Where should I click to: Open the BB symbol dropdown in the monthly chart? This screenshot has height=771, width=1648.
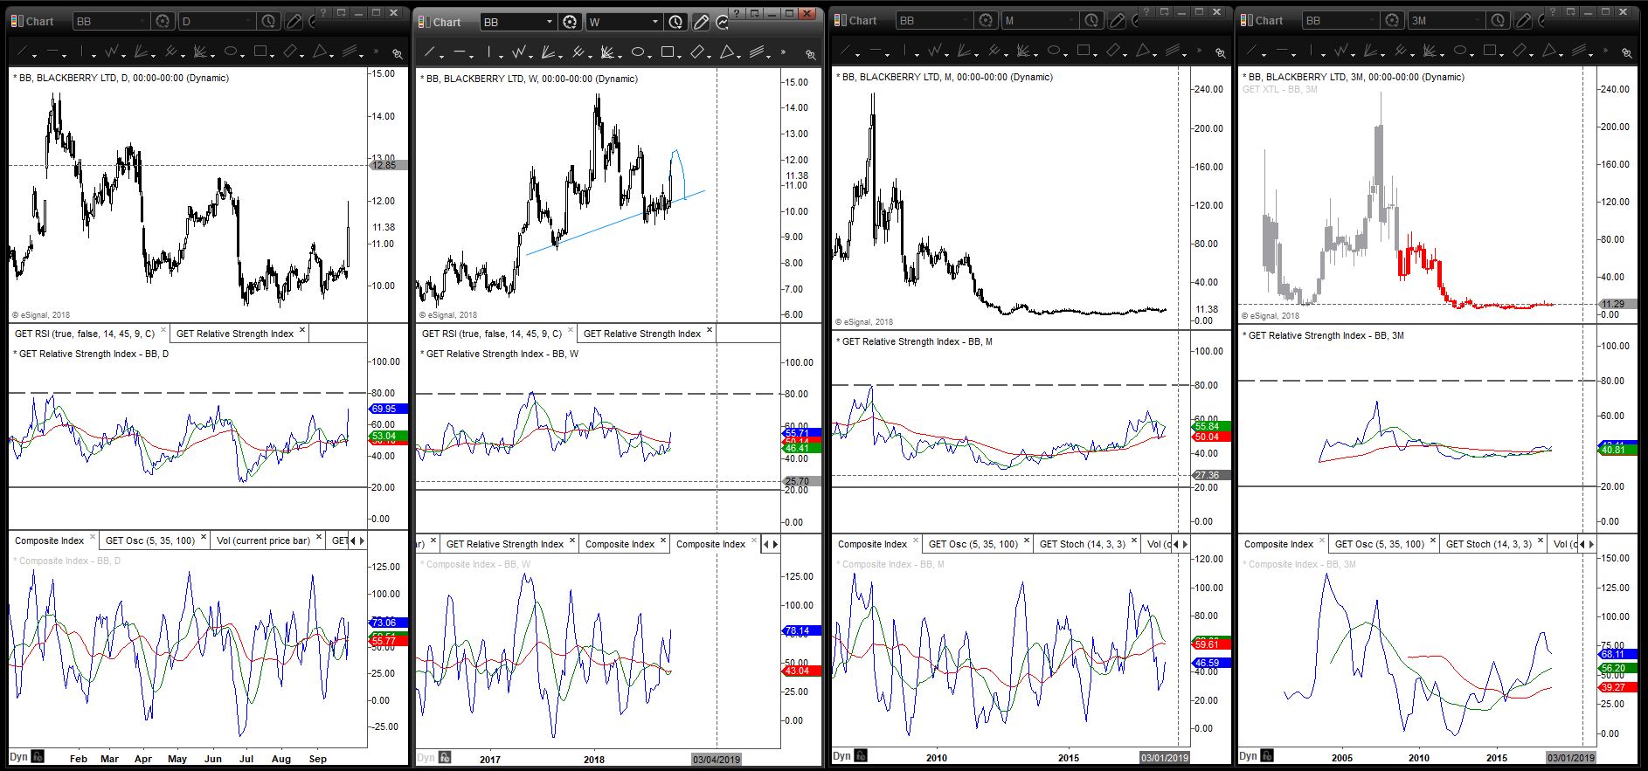pyautogui.click(x=966, y=20)
